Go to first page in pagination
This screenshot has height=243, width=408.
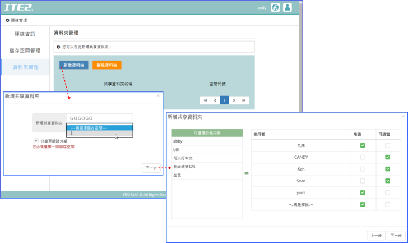(x=206, y=100)
